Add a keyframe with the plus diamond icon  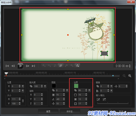pos(44,66)
